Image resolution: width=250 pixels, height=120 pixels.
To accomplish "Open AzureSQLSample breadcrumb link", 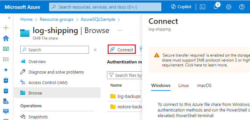I will (x=98, y=19).
